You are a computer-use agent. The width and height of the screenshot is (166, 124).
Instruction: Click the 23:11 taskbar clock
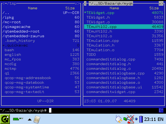click(x=150, y=119)
